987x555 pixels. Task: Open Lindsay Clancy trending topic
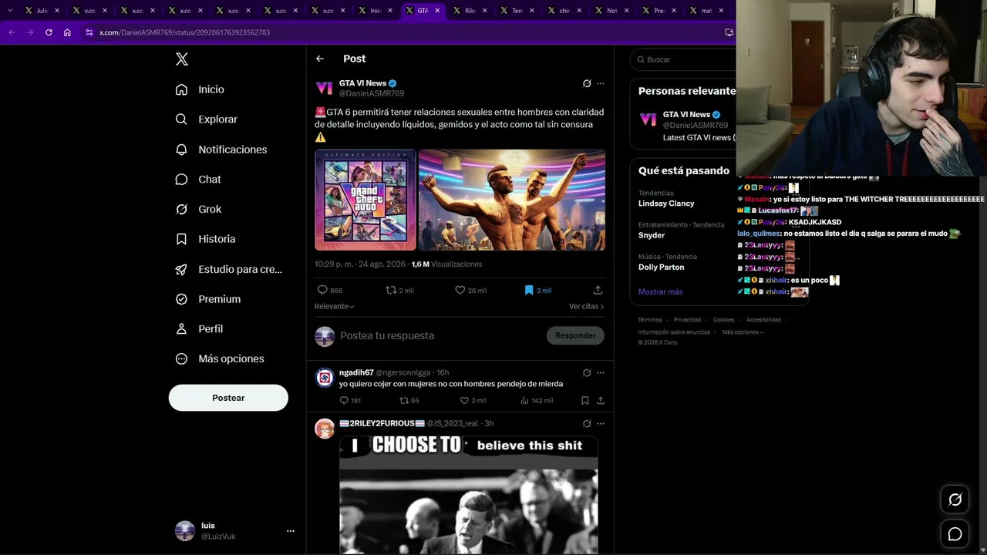pyautogui.click(x=666, y=203)
